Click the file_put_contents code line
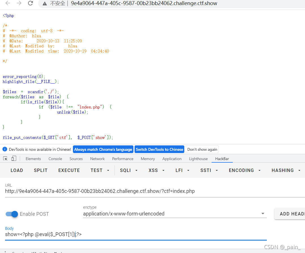Image resolution: width=305 pixels, height=253 pixels. [x=58, y=138]
